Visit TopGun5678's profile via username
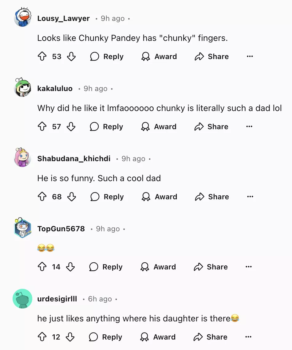 coord(61,229)
